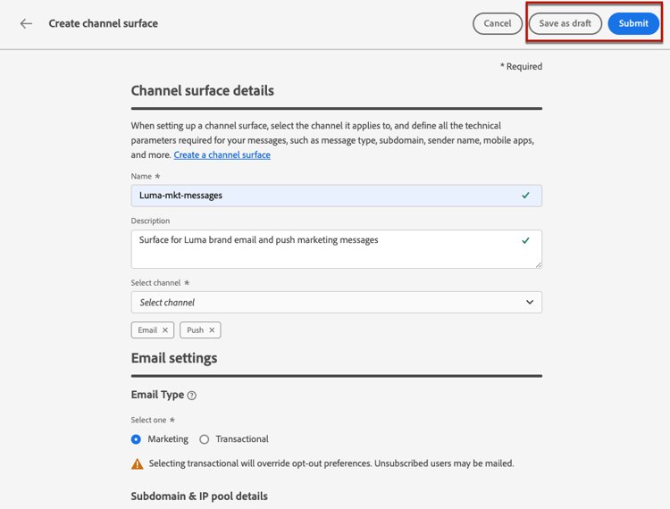Click Save as draft button
This screenshot has width=670, height=509.
[x=565, y=24]
